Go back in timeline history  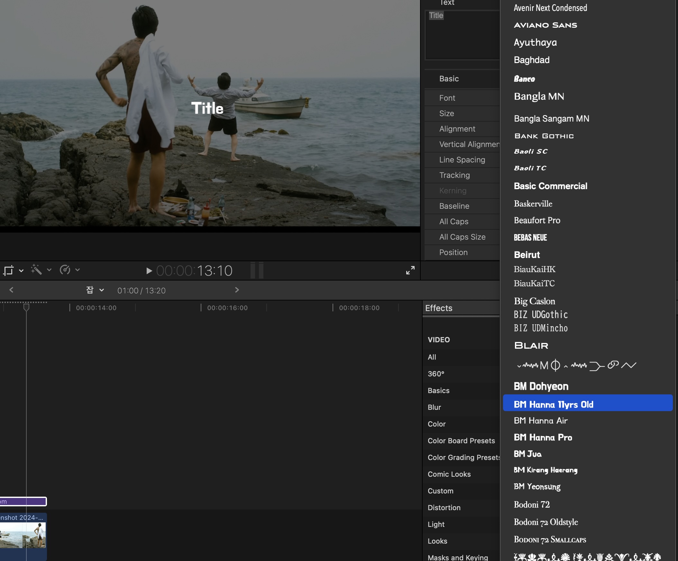point(11,290)
